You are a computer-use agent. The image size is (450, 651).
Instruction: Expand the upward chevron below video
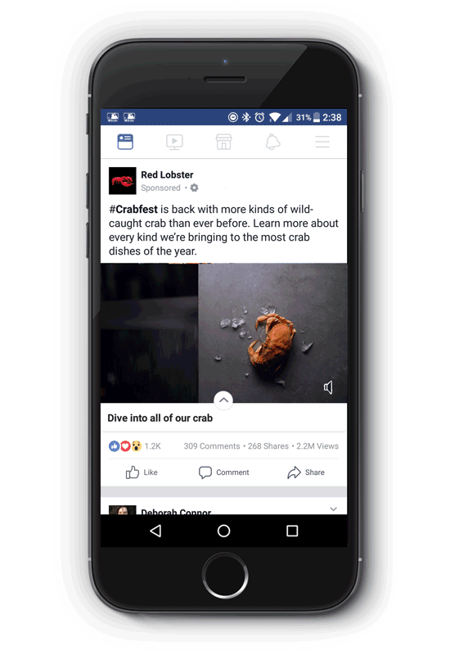[x=223, y=400]
